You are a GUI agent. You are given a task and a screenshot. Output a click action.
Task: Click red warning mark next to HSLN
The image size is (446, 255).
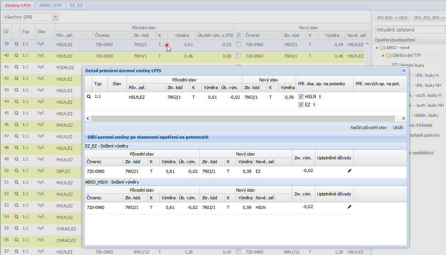coord(320,96)
